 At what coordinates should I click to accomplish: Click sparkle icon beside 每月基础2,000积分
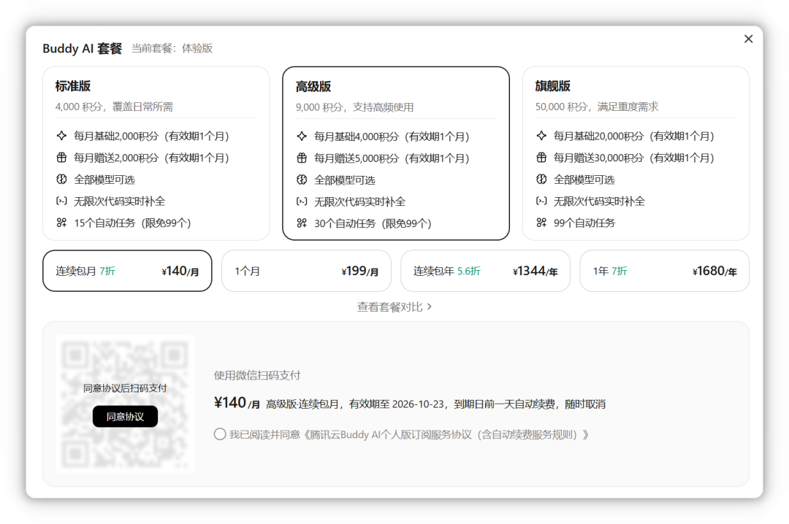61,136
